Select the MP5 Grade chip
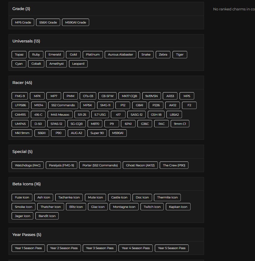 pos(23,22)
